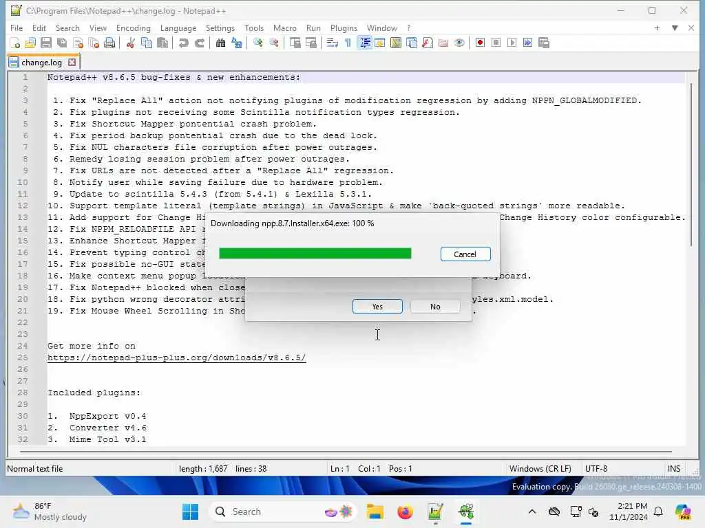The height and width of the screenshot is (528, 705).
Task: Open Replace dialog toolbar icon
Action: pos(237,43)
